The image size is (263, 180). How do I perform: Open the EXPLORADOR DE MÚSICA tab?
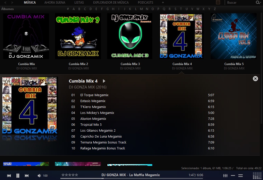(x=111, y=3)
